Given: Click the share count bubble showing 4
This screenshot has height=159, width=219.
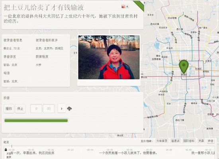Looking at the screenshot, I should click(127, 6).
